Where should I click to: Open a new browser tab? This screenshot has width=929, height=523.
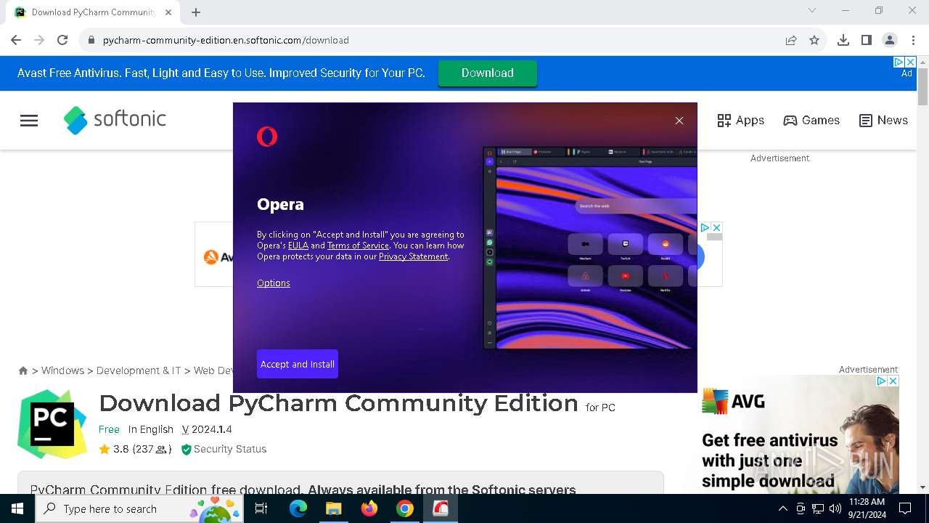196,12
